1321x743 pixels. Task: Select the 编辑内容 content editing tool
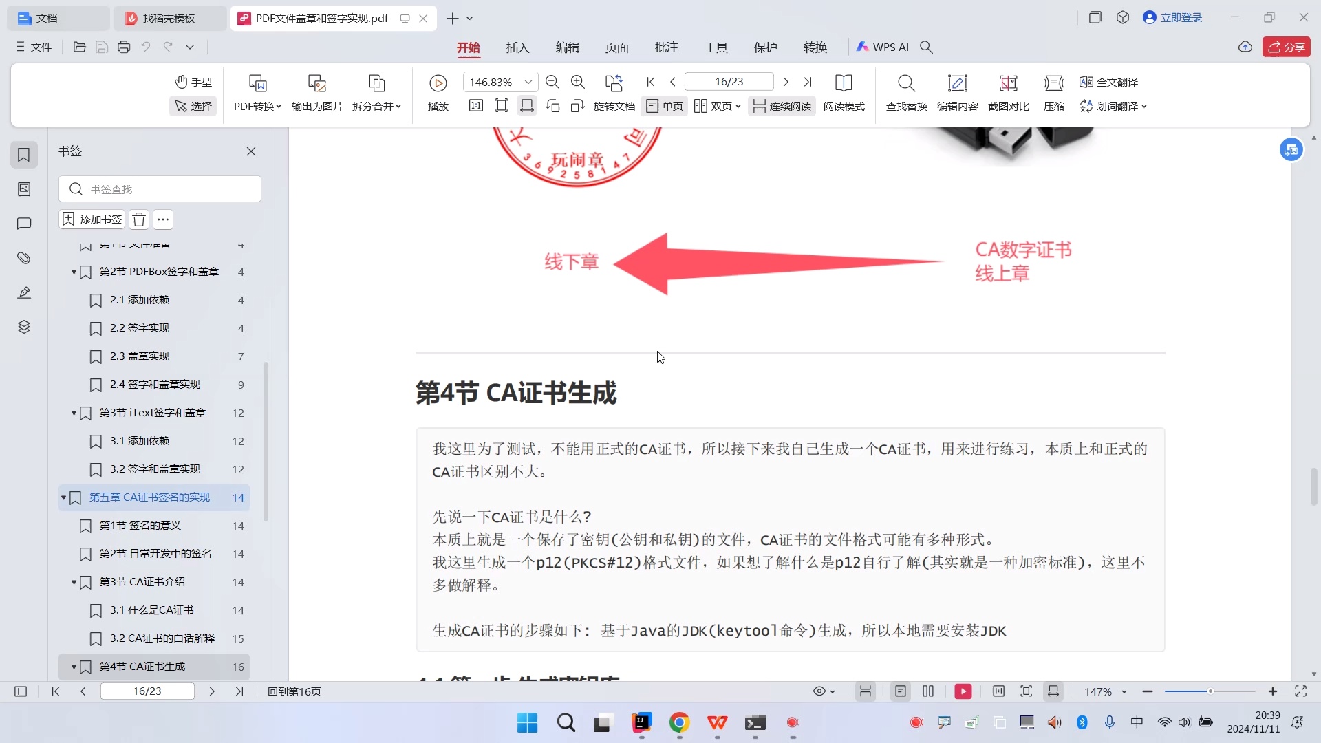point(957,93)
